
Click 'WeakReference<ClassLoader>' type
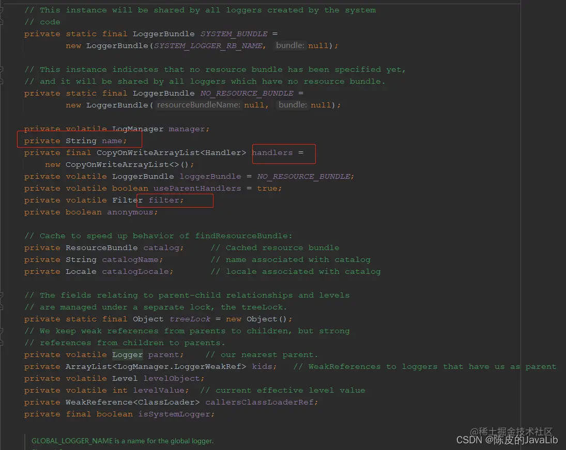coord(132,402)
